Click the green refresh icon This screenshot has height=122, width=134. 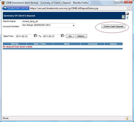pyautogui.click(x=123, y=17)
